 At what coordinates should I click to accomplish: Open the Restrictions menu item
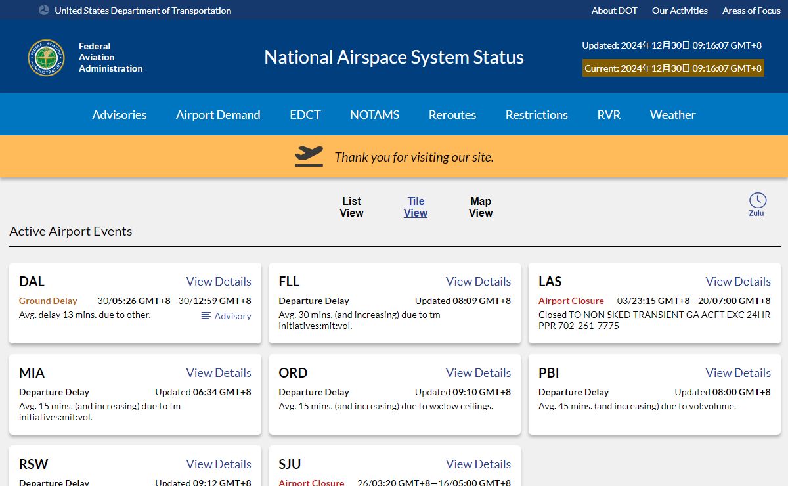(536, 114)
